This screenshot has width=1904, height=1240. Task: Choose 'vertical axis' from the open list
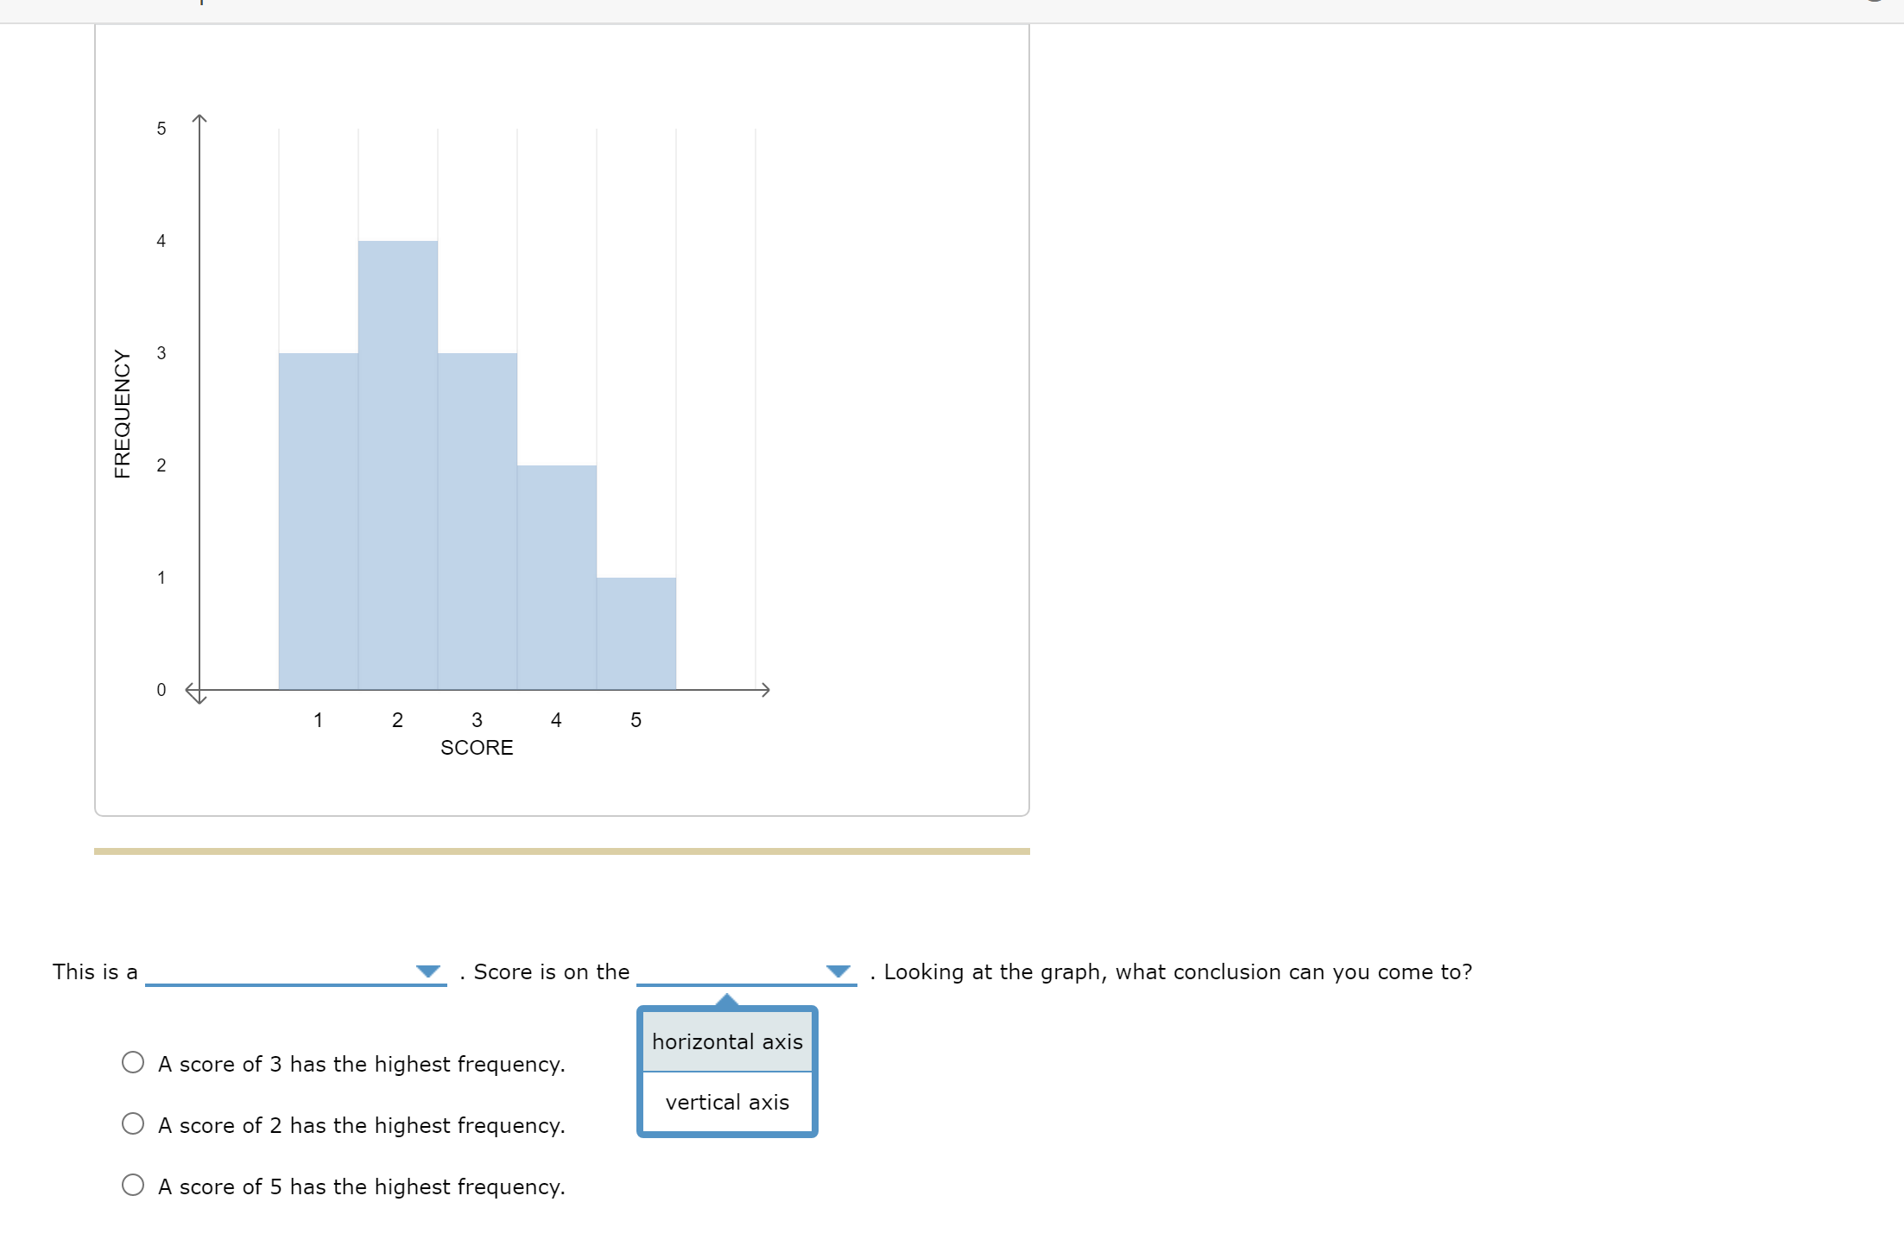pos(727,1103)
